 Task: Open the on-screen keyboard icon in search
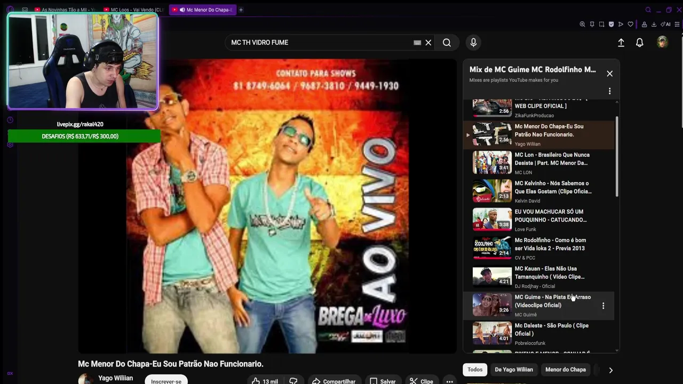point(417,43)
